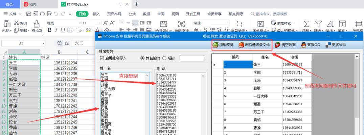Open the 页面布局 ribbon tab

coord(114,14)
